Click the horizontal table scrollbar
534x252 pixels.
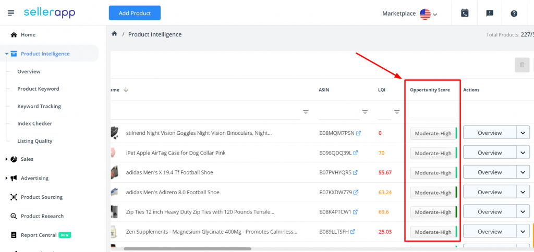coord(187,249)
